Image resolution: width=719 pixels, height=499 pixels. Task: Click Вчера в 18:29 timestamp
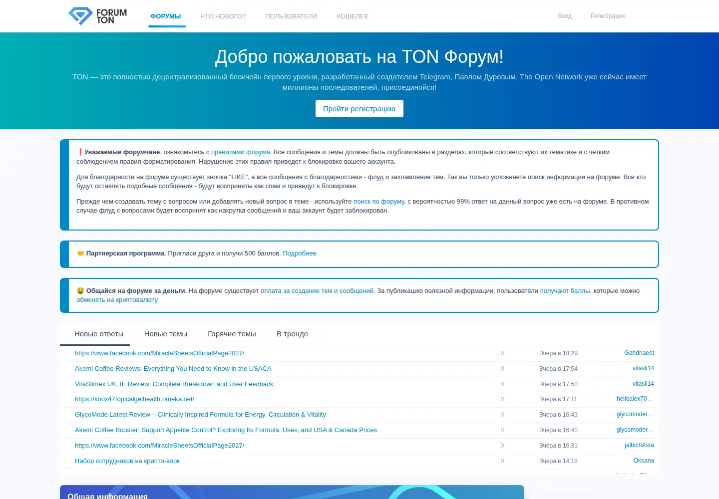click(x=558, y=353)
